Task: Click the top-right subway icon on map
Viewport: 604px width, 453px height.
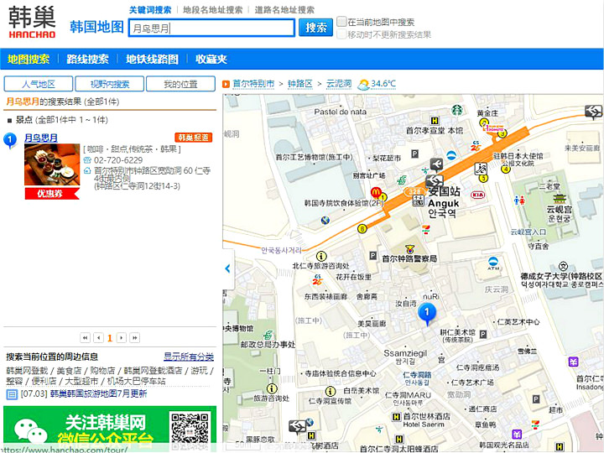Action: (x=593, y=112)
